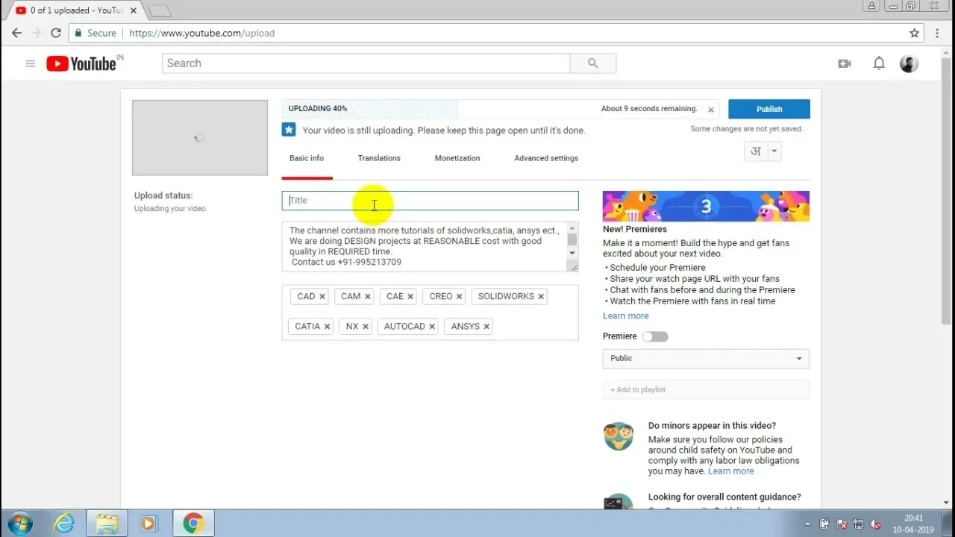Click the description resize handle
Image resolution: width=955 pixels, height=537 pixels.
coord(573,267)
